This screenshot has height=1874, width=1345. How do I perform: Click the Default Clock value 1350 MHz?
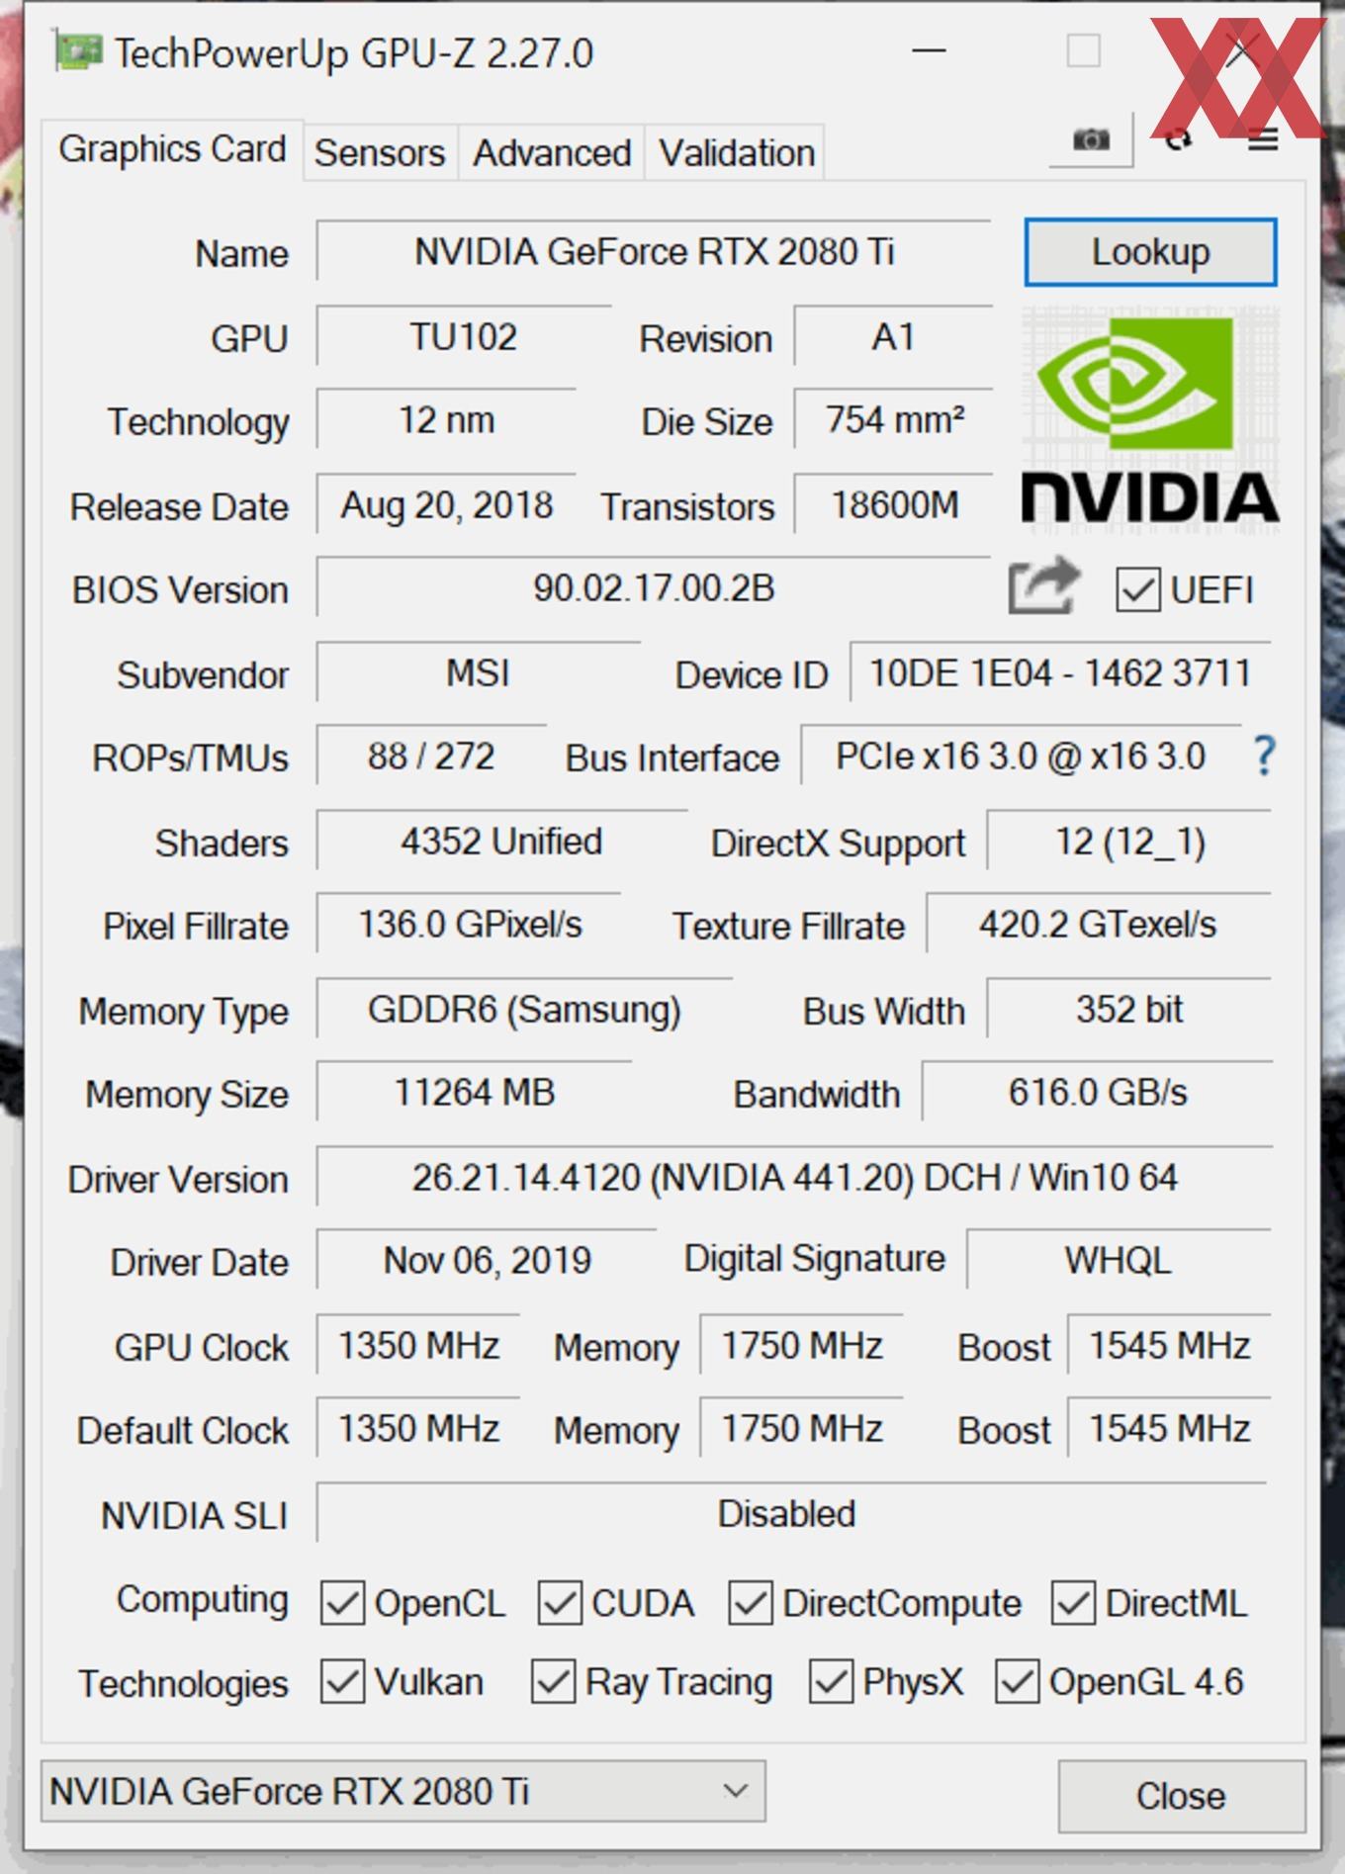coord(418,1428)
